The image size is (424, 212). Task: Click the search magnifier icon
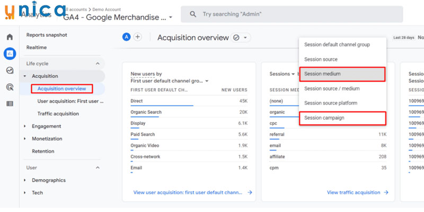193,14
